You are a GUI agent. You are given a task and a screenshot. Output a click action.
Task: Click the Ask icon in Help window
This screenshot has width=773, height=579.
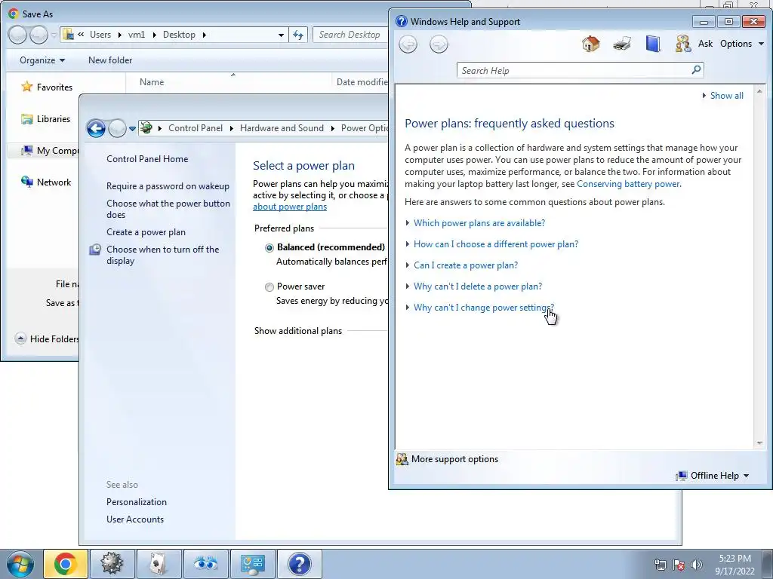tap(682, 44)
